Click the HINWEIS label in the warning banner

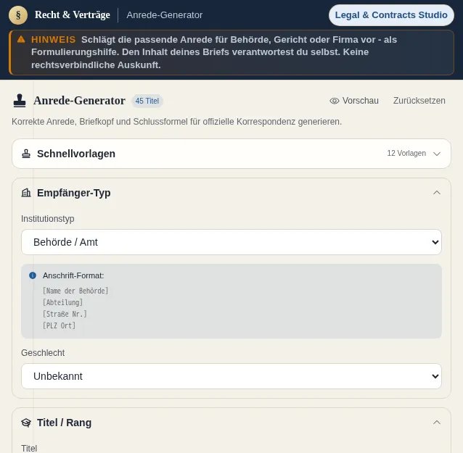coord(54,40)
